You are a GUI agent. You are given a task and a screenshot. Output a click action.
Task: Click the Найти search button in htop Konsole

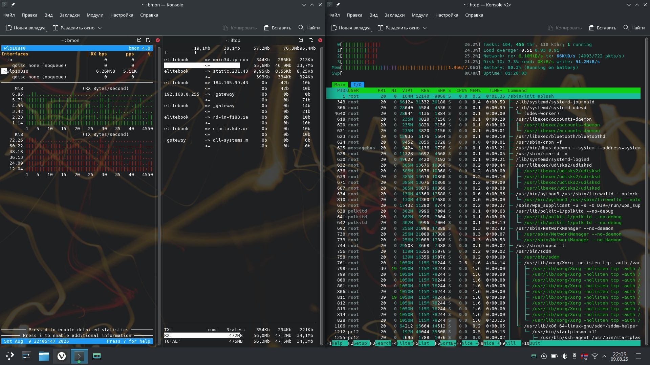tap(634, 28)
